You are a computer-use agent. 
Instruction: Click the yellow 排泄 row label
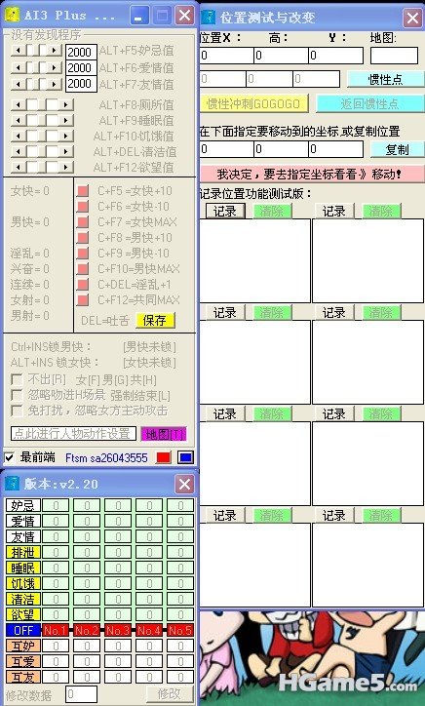pos(23,552)
